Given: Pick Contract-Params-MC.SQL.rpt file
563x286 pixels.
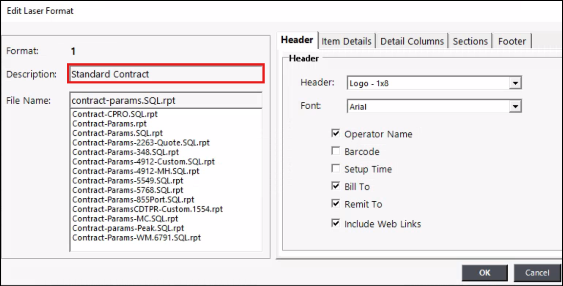Looking at the screenshot, I should [125, 219].
